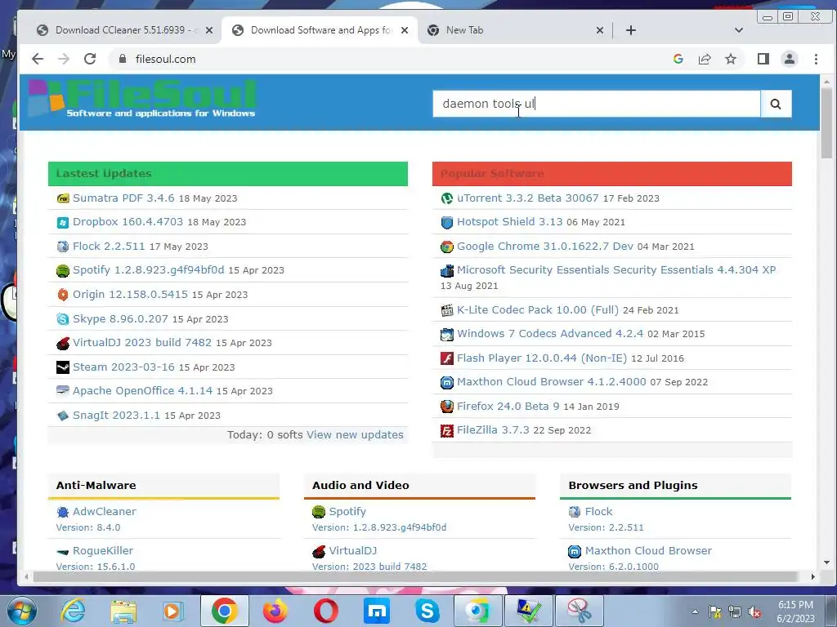Open the Chrome profile avatar
Image resolution: width=837 pixels, height=627 pixels.
790,59
